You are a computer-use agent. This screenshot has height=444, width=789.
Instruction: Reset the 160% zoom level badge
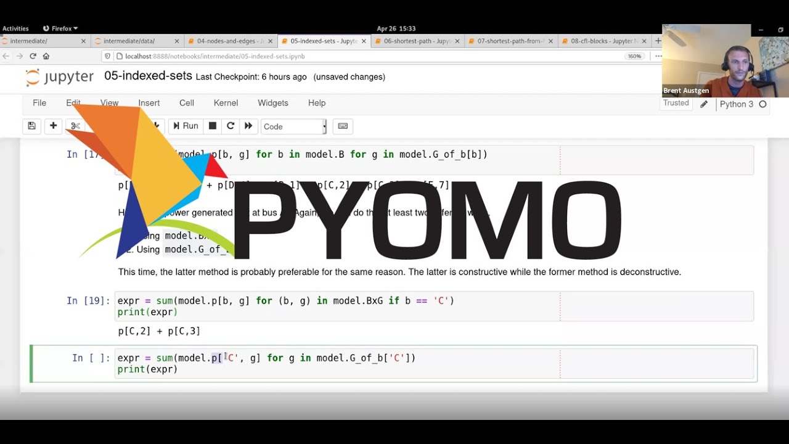click(634, 56)
